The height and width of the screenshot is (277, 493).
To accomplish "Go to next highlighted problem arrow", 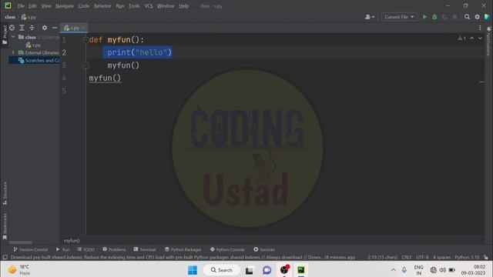I will (x=480, y=38).
